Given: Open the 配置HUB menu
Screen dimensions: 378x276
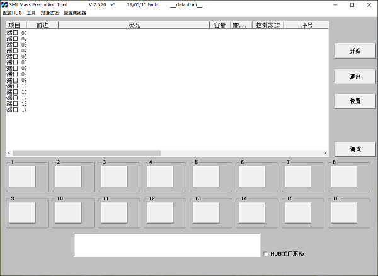Looking at the screenshot, I should point(13,13).
